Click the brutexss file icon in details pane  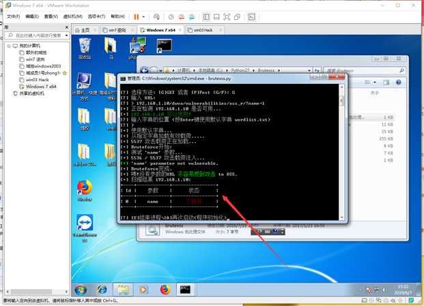pyautogui.click(x=153, y=230)
